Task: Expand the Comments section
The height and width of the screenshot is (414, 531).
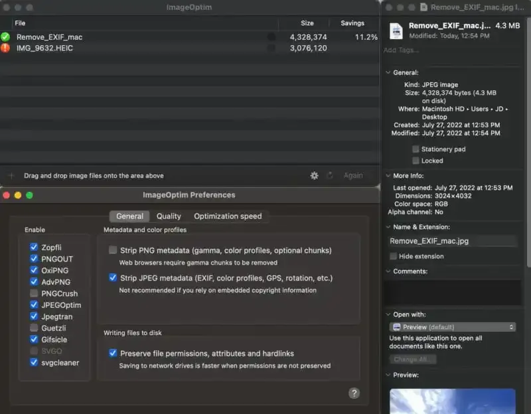Action: tap(387, 271)
